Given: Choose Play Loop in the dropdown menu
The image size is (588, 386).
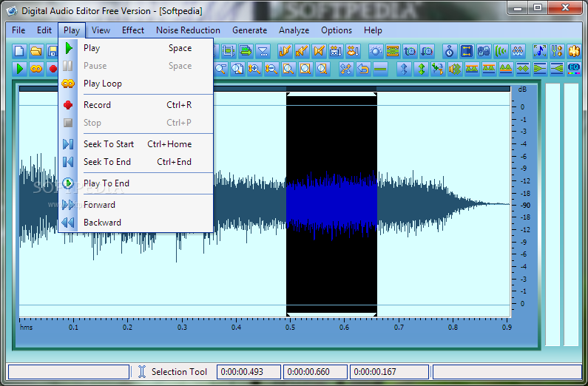Looking at the screenshot, I should [x=136, y=84].
